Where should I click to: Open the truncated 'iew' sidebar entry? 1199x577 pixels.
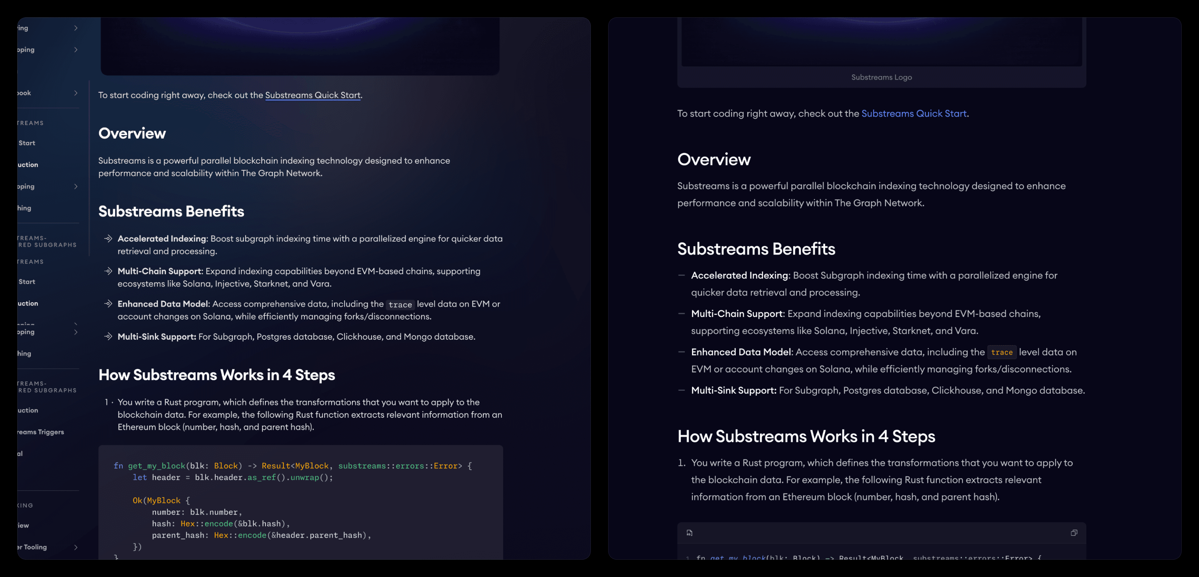(x=23, y=525)
